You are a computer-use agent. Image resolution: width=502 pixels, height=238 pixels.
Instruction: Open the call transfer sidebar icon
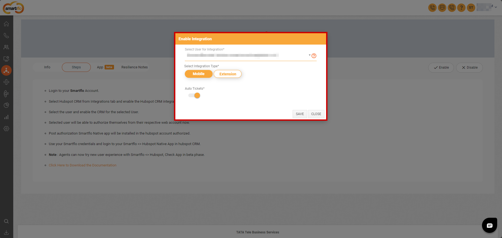tap(6, 94)
